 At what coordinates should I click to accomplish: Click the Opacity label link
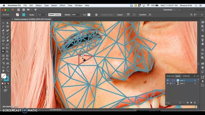[x=67, y=15]
